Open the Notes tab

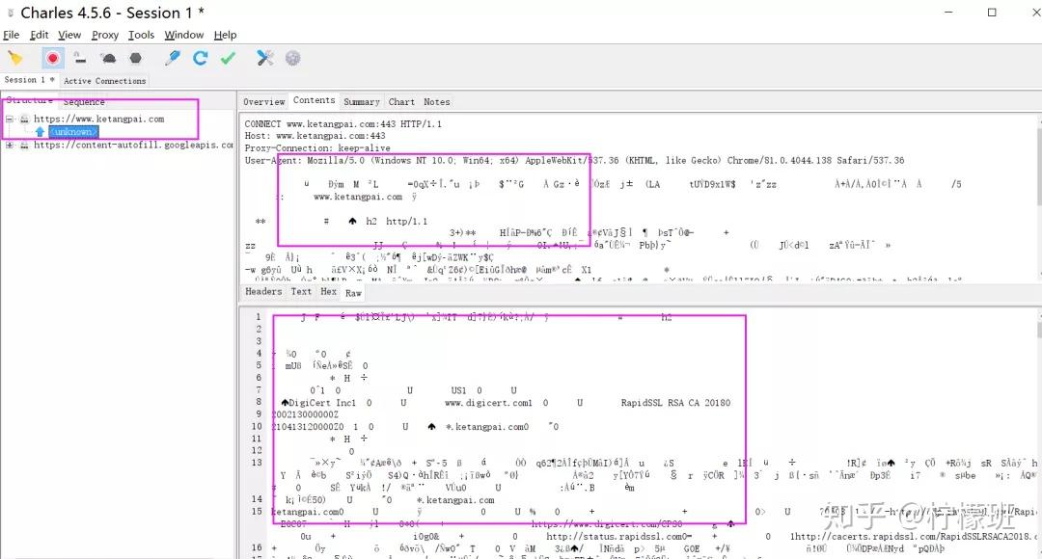tap(437, 101)
